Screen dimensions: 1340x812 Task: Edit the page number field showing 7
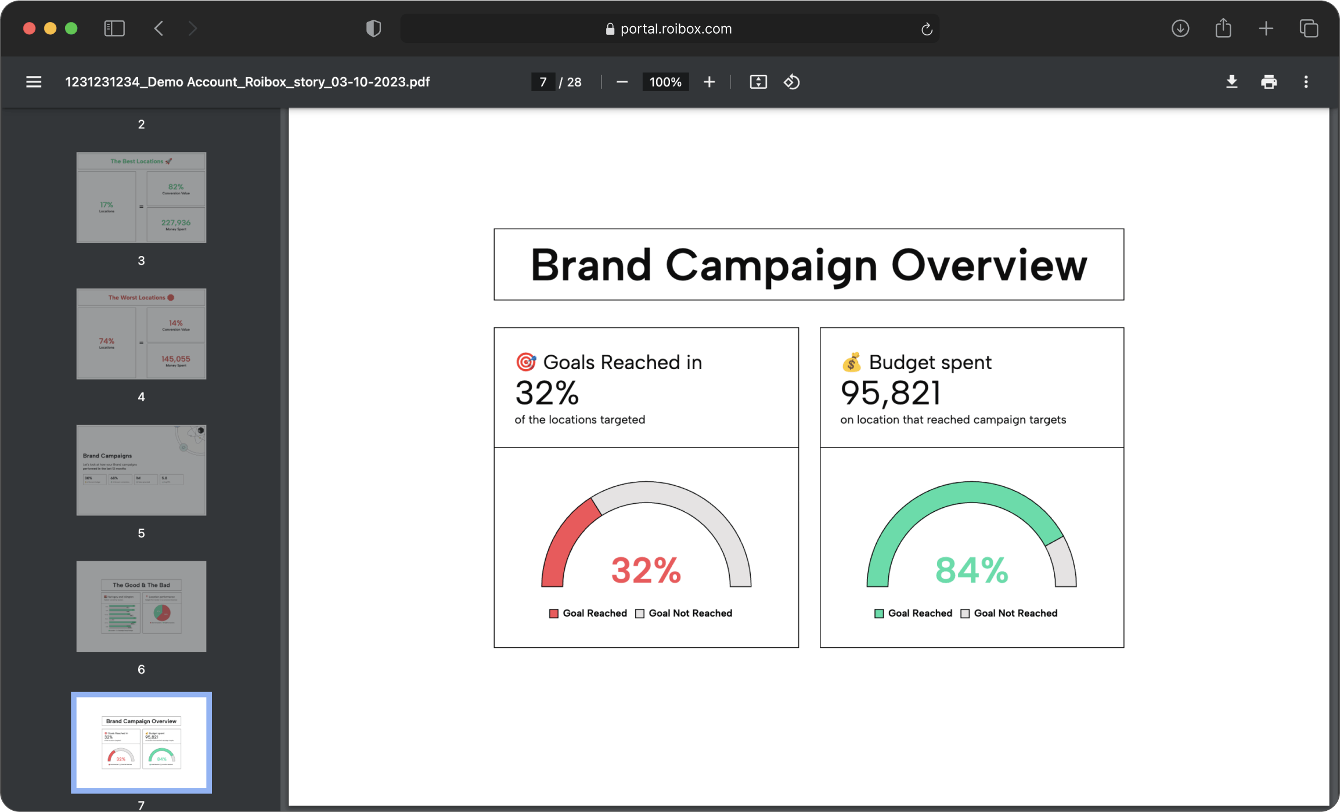tap(543, 82)
